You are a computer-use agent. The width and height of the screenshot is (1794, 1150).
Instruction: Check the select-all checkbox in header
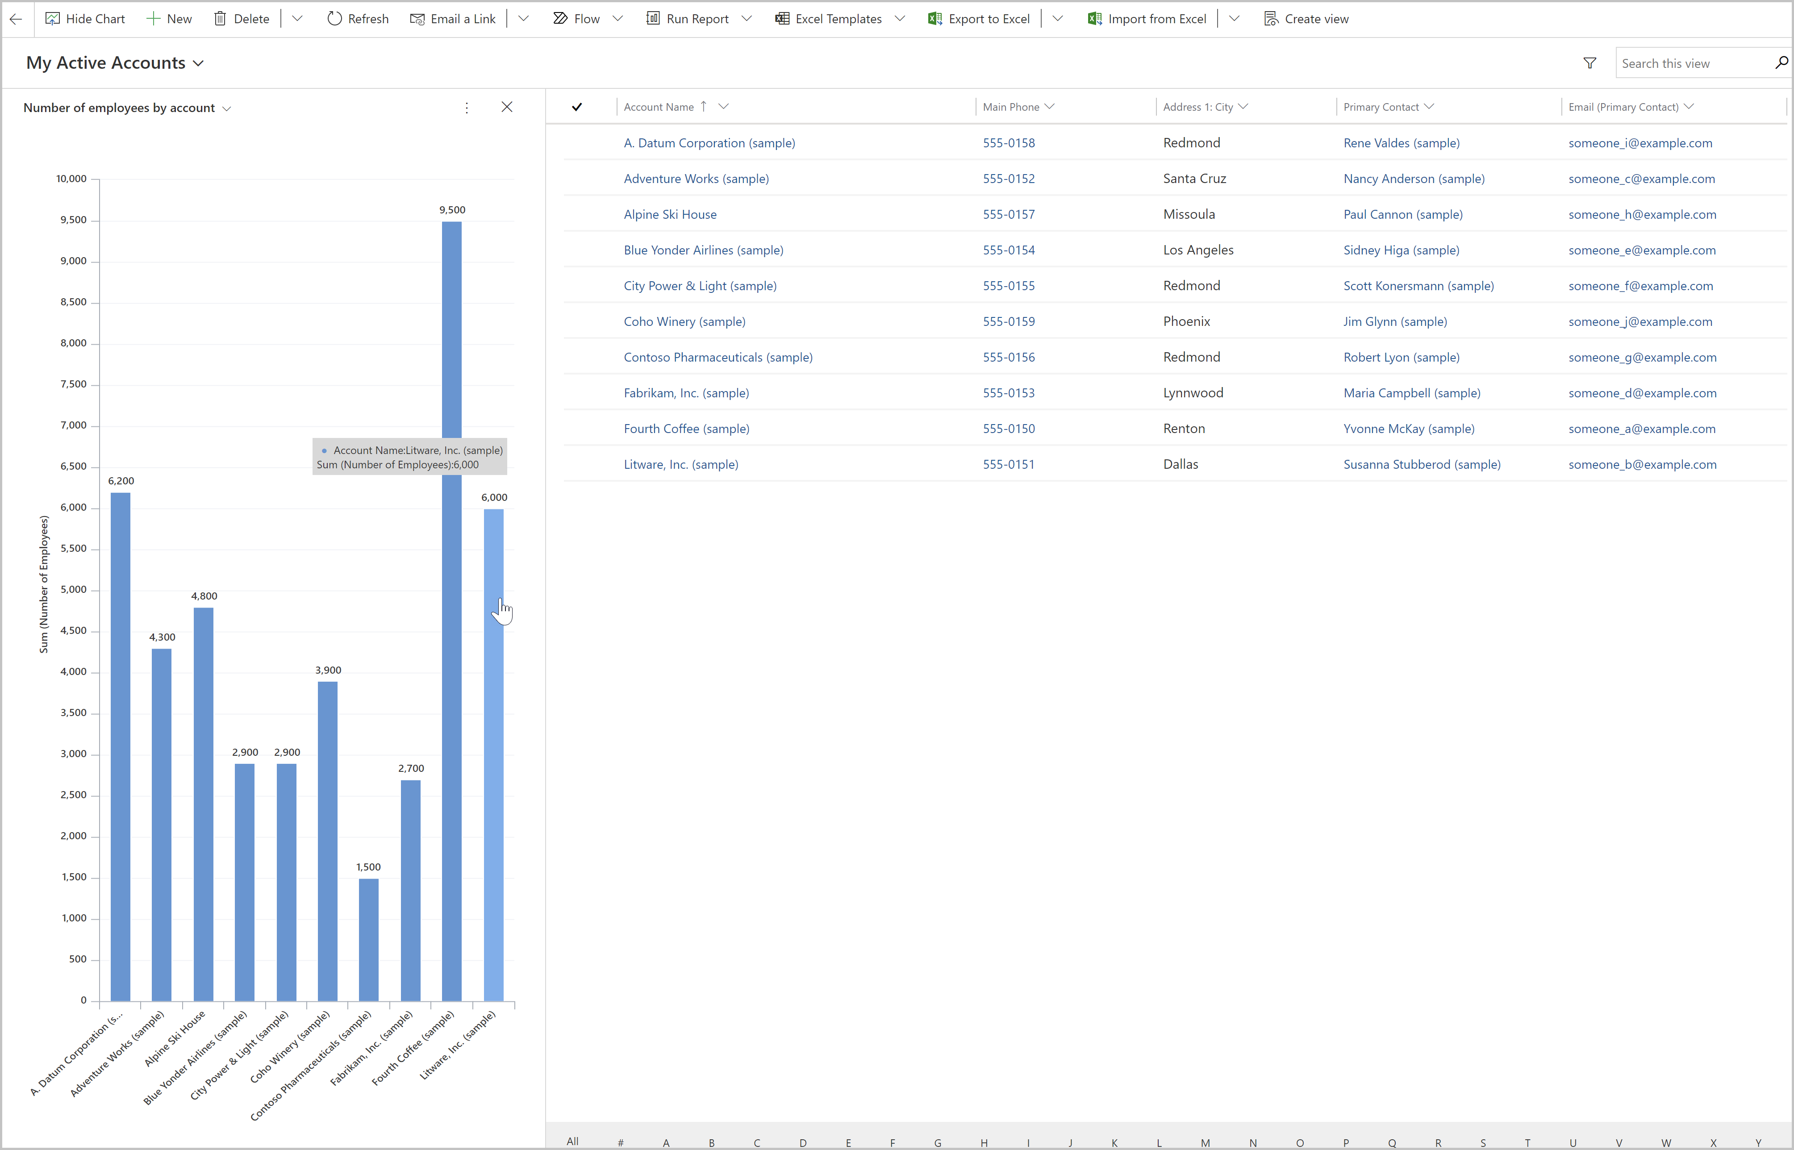coord(577,106)
